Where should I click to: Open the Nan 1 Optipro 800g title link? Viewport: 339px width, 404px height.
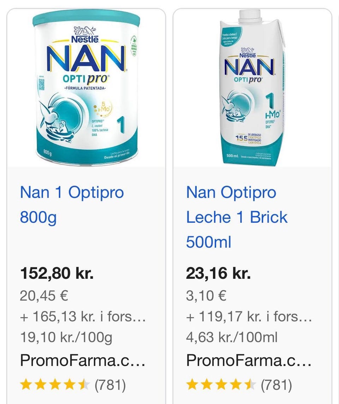72,205
